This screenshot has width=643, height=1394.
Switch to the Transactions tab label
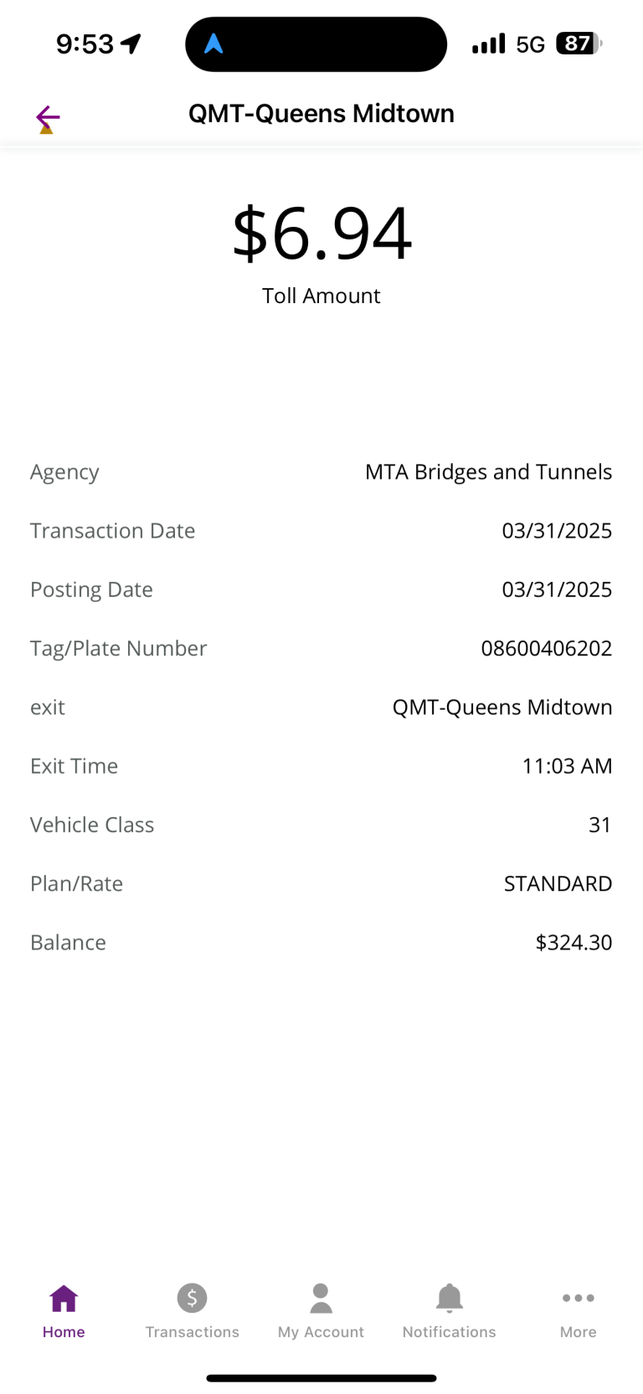click(x=192, y=1332)
